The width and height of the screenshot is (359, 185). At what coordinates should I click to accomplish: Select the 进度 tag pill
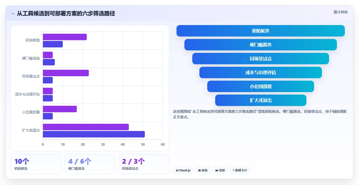pos(220,170)
